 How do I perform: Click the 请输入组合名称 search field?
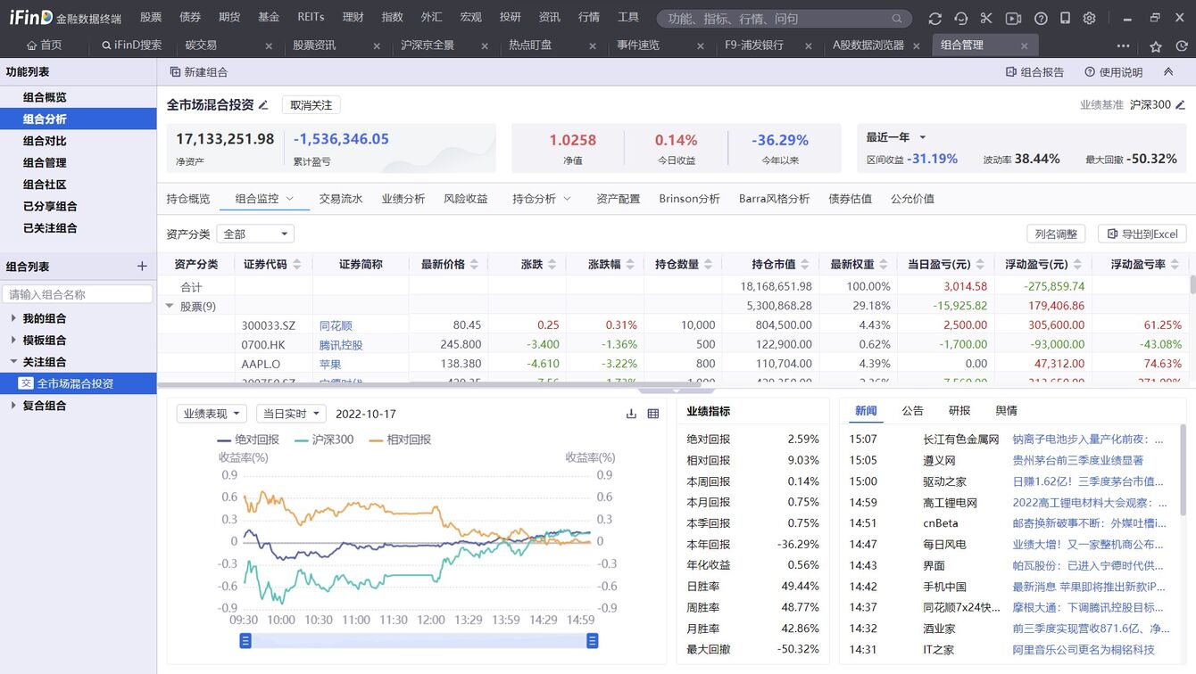[x=78, y=294]
